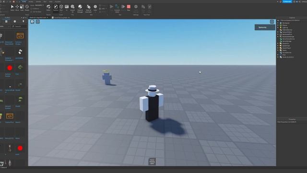
Task: Click the viewport screenshot icon next to Roblox menu
Action: (38, 22)
